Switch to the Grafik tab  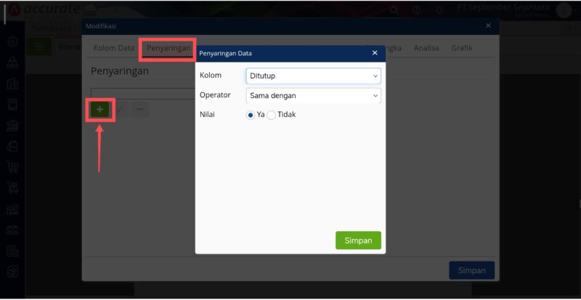462,48
